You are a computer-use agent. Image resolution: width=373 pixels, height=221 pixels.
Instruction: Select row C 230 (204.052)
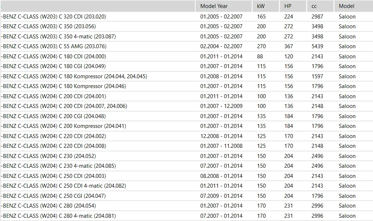[186, 156]
